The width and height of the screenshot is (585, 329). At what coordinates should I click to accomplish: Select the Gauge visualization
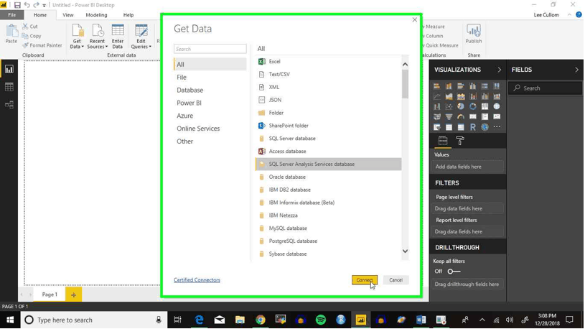pos(461,116)
